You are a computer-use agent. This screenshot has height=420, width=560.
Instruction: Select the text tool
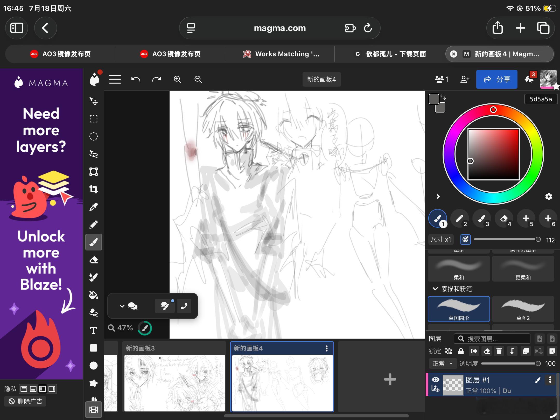click(x=94, y=330)
